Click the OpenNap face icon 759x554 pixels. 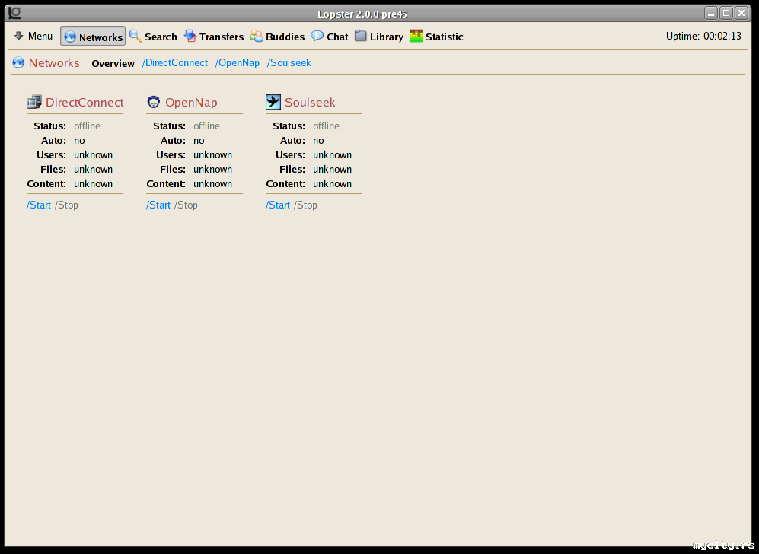[x=154, y=102]
